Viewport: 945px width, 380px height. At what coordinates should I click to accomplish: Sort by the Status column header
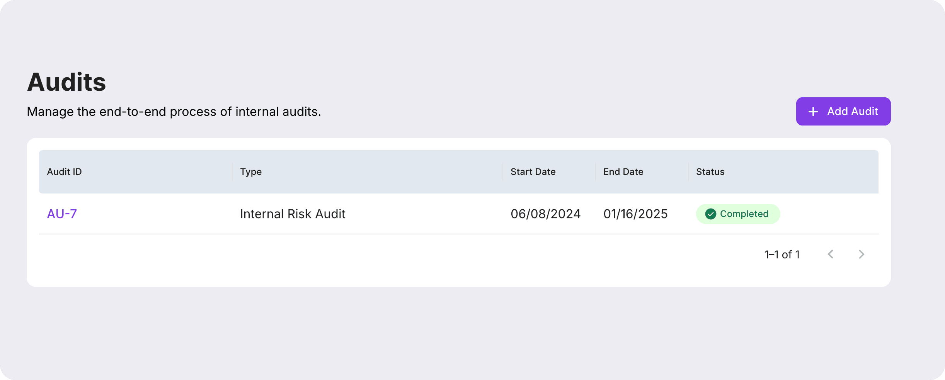[710, 172]
